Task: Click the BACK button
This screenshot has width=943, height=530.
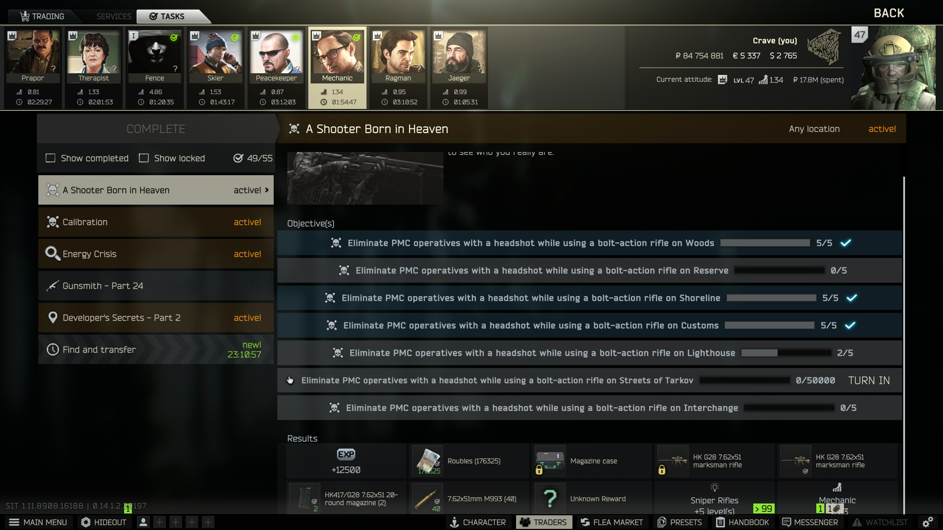Action: [x=888, y=13]
